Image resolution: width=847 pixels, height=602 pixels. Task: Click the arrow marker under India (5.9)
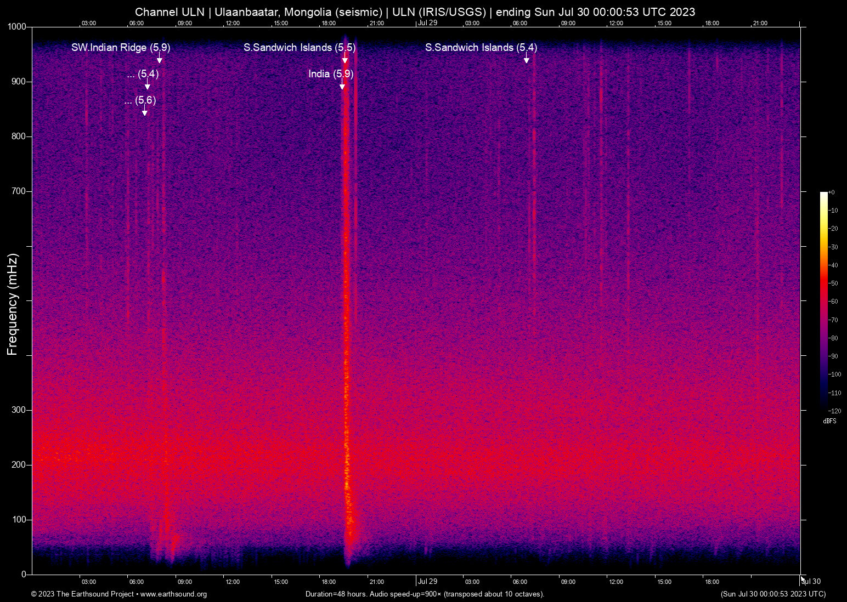342,85
